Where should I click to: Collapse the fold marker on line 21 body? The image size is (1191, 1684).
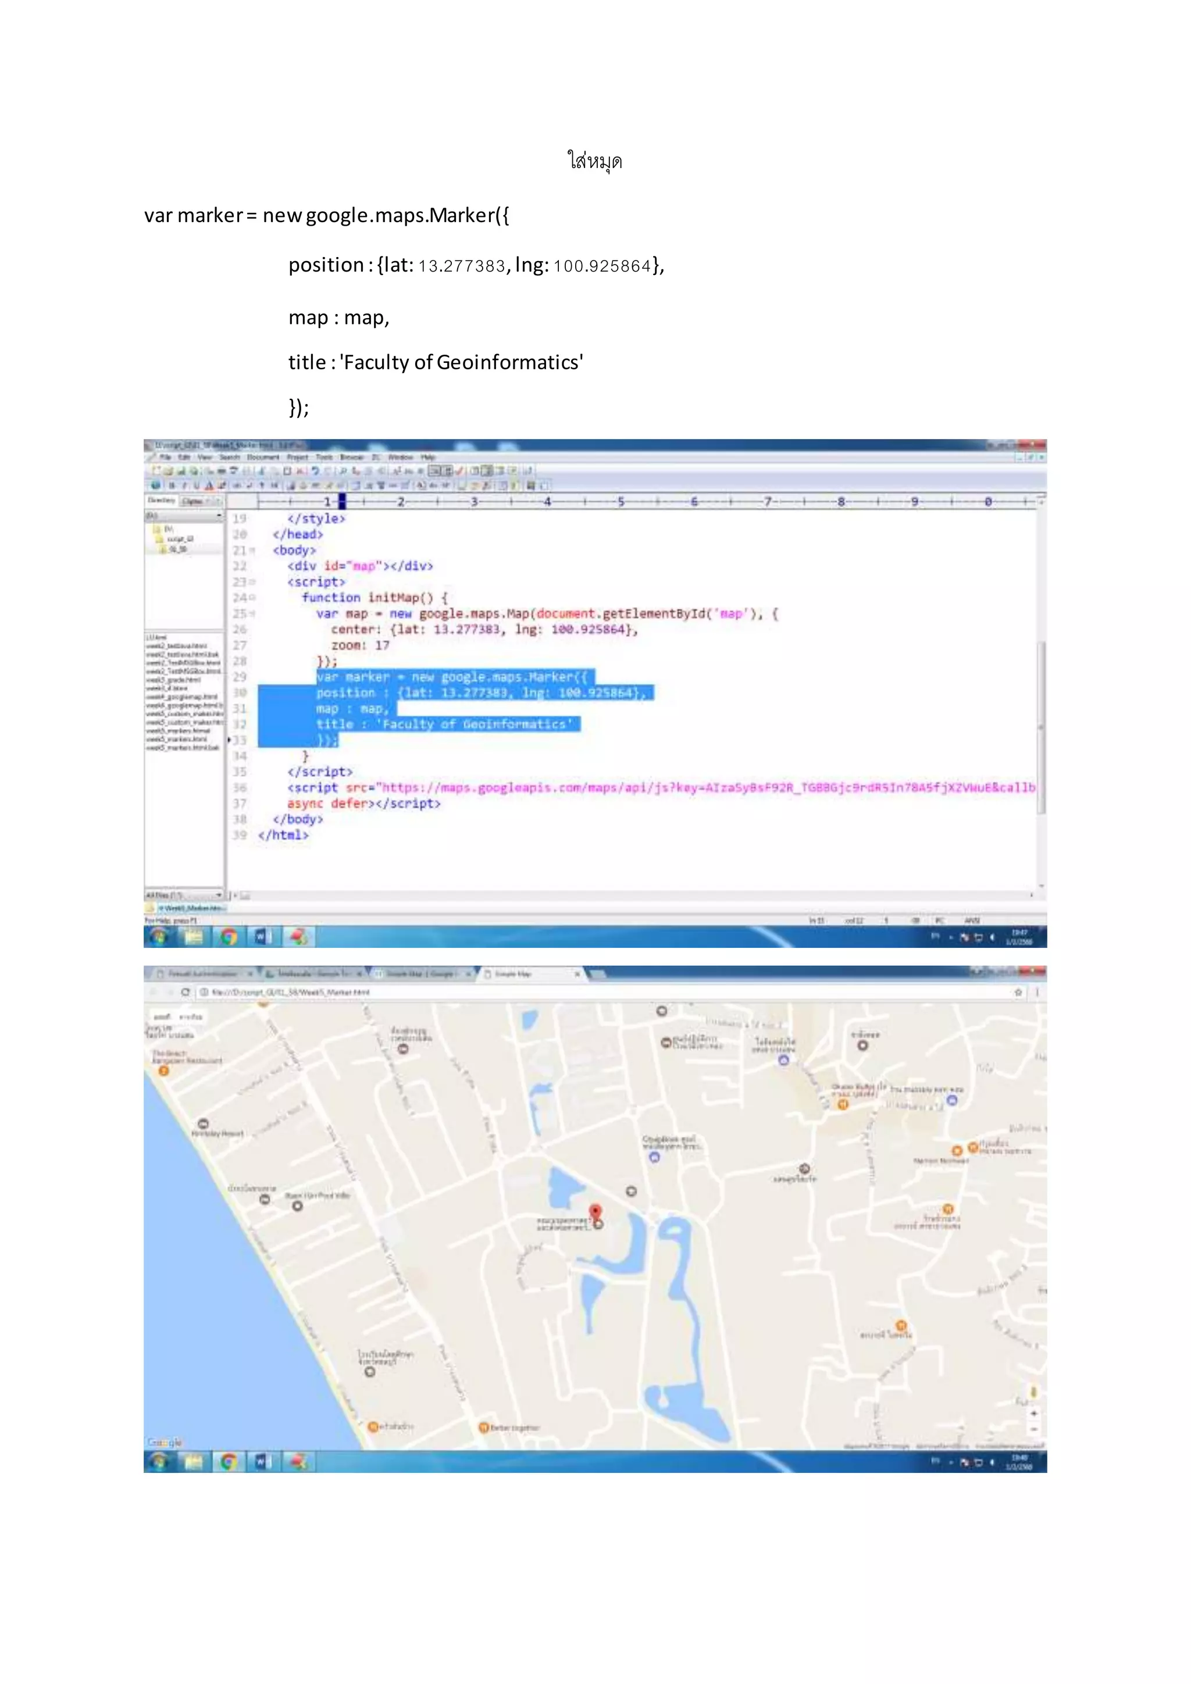pos(252,550)
